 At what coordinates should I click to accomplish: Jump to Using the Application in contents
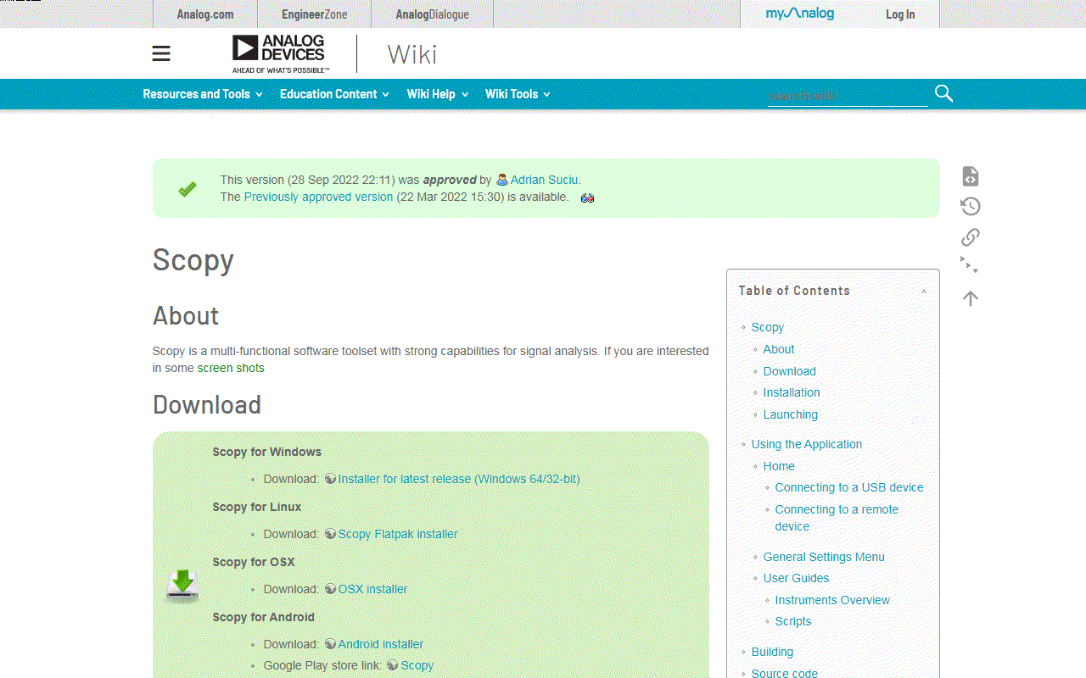[x=806, y=444]
